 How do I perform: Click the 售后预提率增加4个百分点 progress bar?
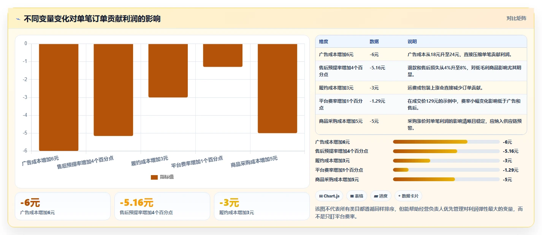pyautogui.click(x=446, y=151)
